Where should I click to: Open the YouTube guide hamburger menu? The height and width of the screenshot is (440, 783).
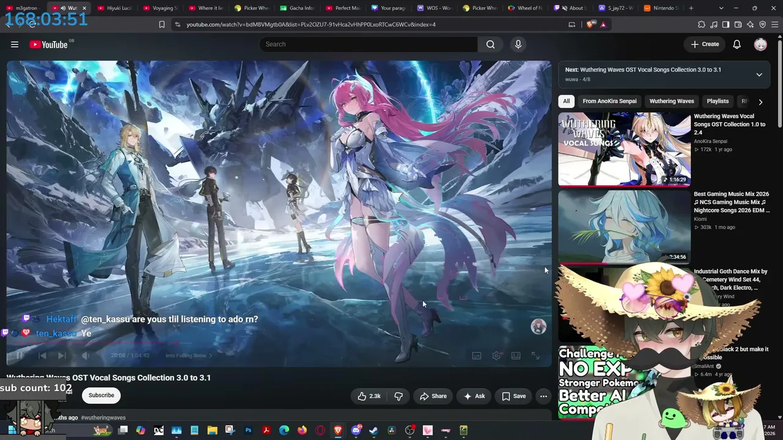point(15,44)
